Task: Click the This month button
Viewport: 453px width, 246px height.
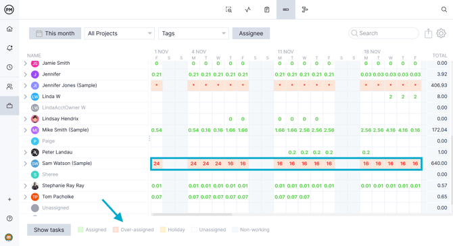Action: tap(55, 34)
